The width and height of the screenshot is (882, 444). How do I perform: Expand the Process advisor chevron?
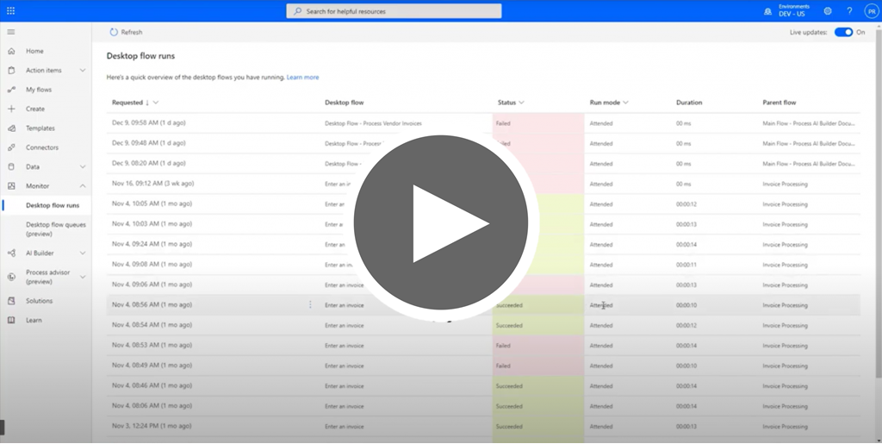[82, 277]
